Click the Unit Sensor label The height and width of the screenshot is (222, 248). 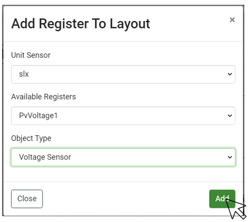(x=31, y=55)
